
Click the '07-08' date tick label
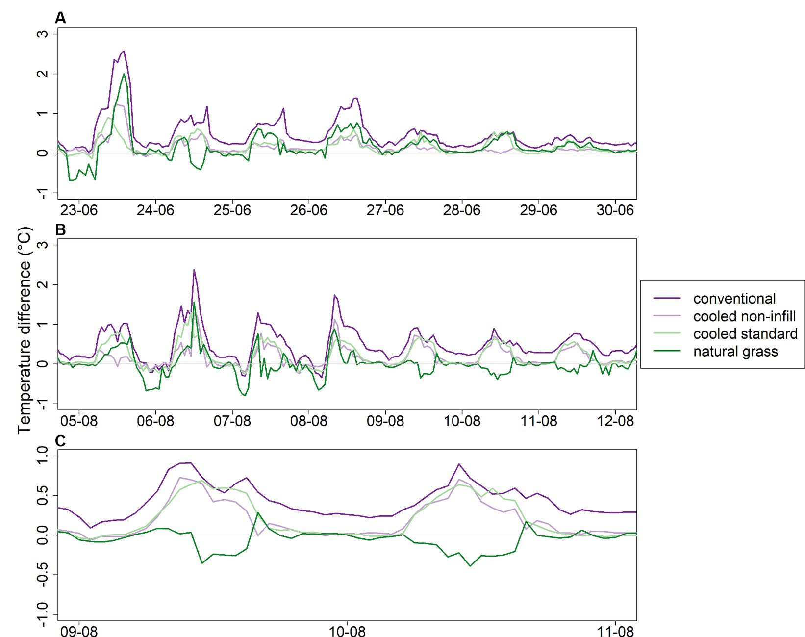tap(232, 421)
